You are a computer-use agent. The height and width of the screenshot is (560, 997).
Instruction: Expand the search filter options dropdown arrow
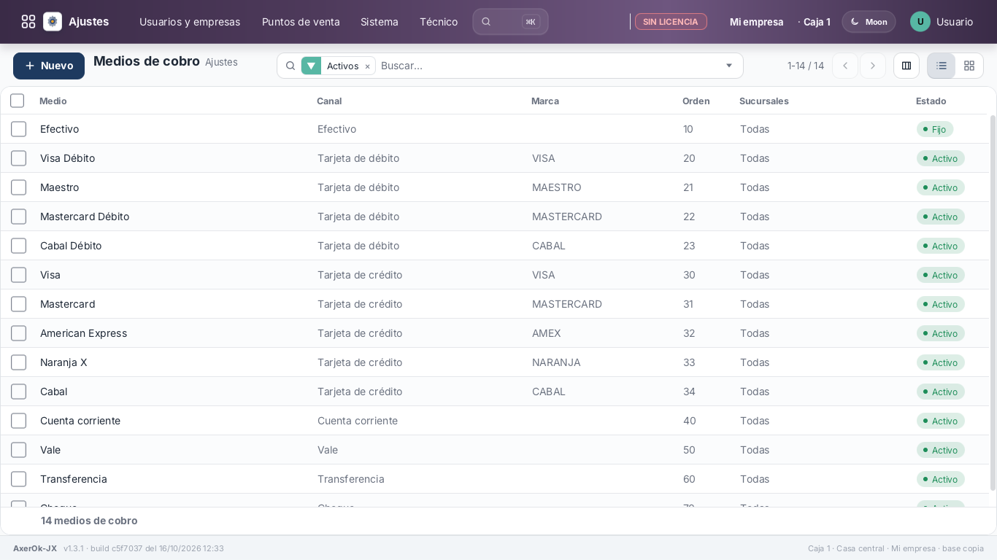coord(728,66)
